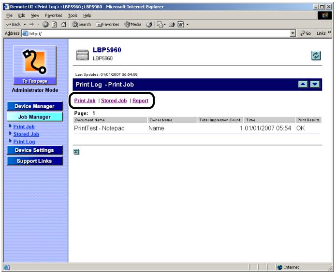Select the Report link under Print Log header
The height and width of the screenshot is (273, 336).
(140, 101)
